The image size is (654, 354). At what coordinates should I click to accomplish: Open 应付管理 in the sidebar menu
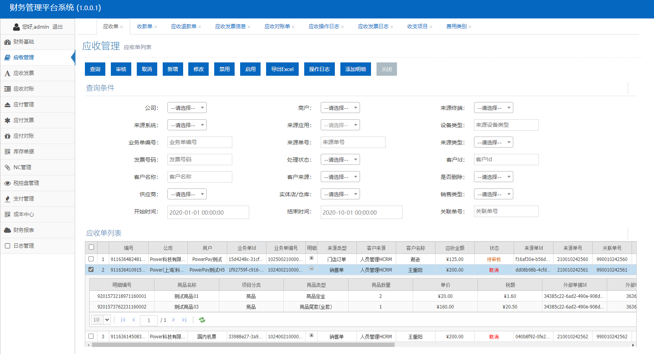(x=24, y=104)
